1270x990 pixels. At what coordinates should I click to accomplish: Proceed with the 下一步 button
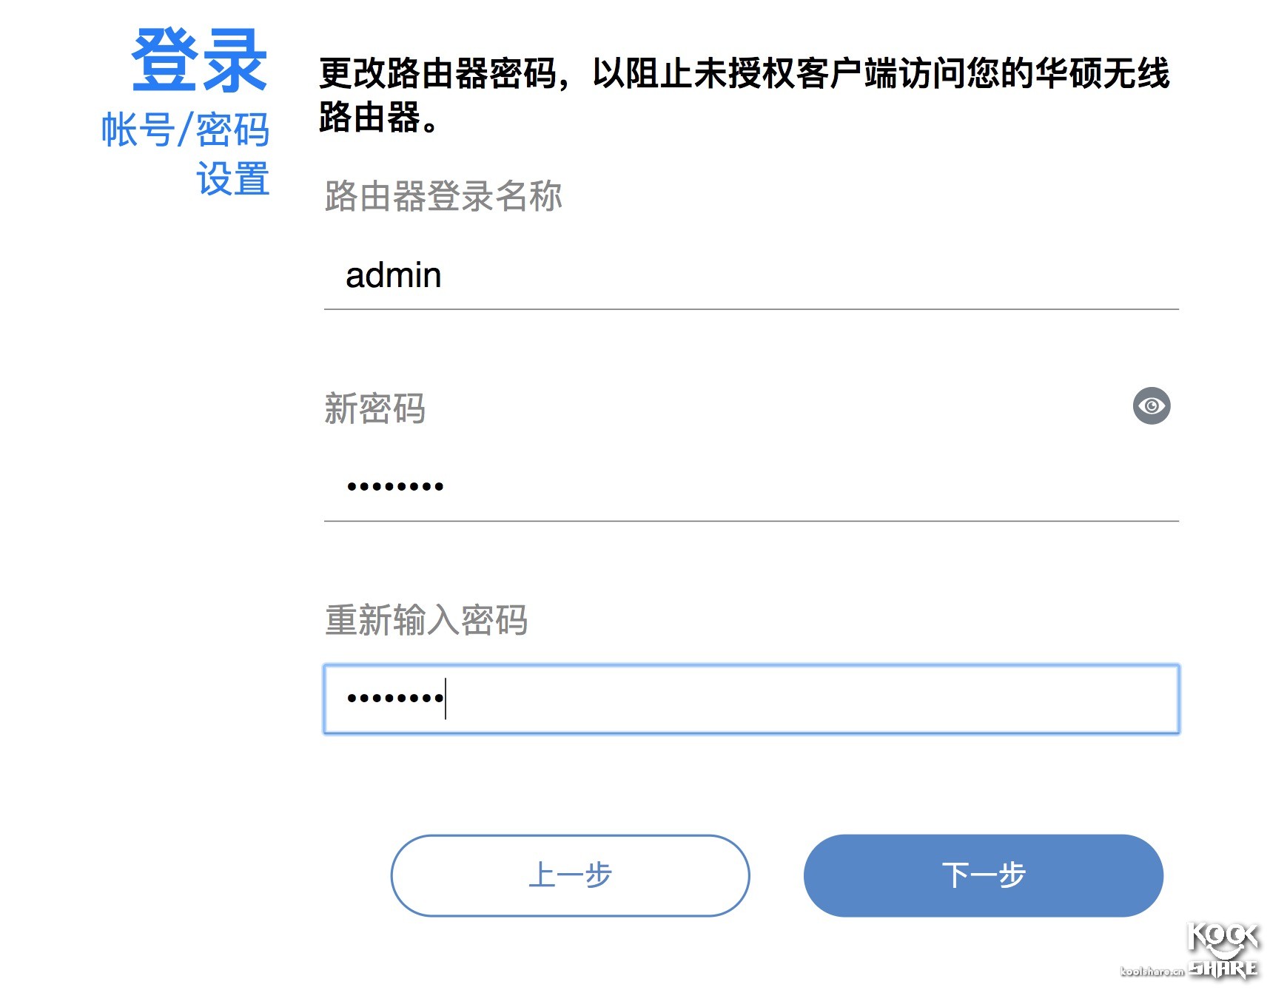(x=983, y=875)
